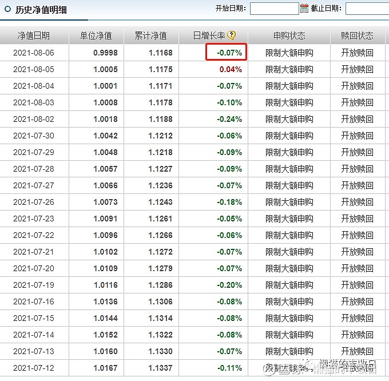The height and width of the screenshot is (381, 389).
Task: Click the -0.20% growth rate
Action: (x=229, y=285)
